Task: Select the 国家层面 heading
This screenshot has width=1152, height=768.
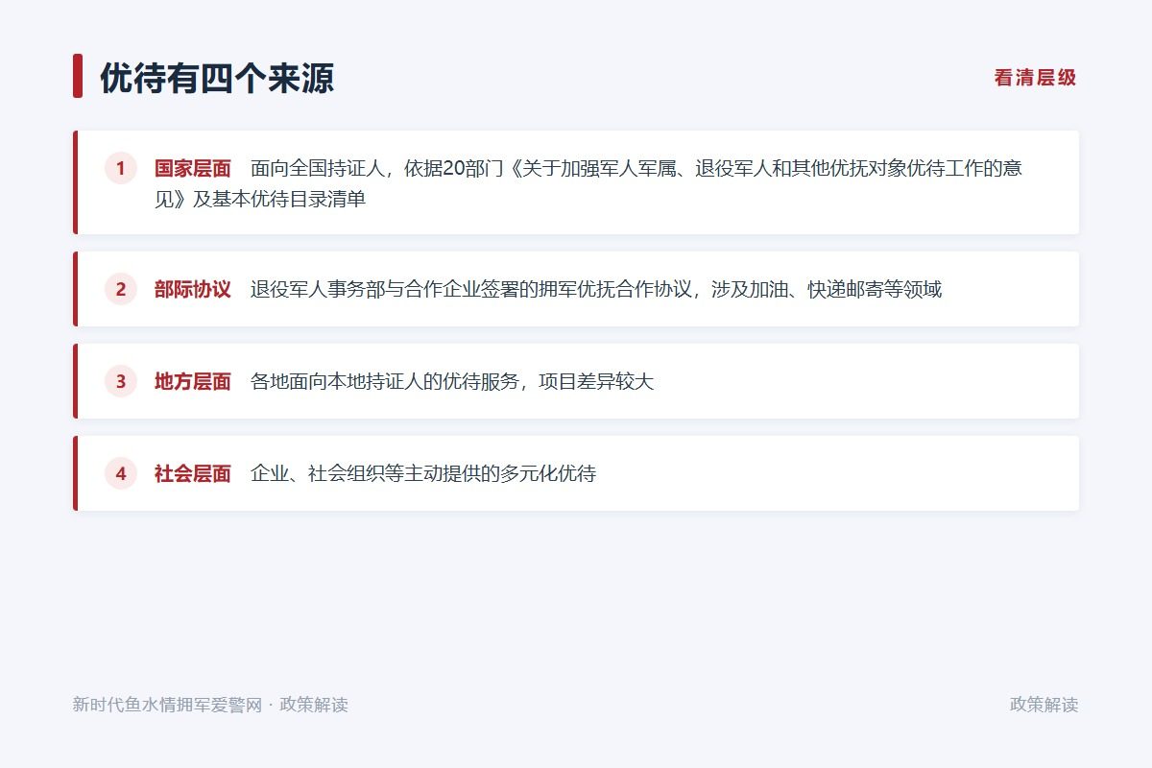Action: pyautogui.click(x=193, y=169)
